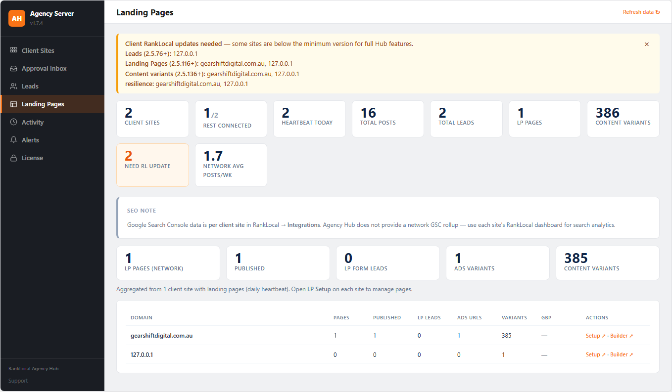This screenshot has width=672, height=392.
Task: Open Builder for 127.0.0.1
Action: pyautogui.click(x=622, y=354)
